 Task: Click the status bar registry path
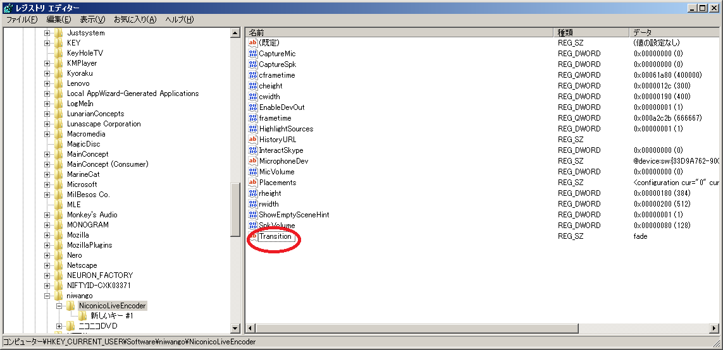pos(130,342)
